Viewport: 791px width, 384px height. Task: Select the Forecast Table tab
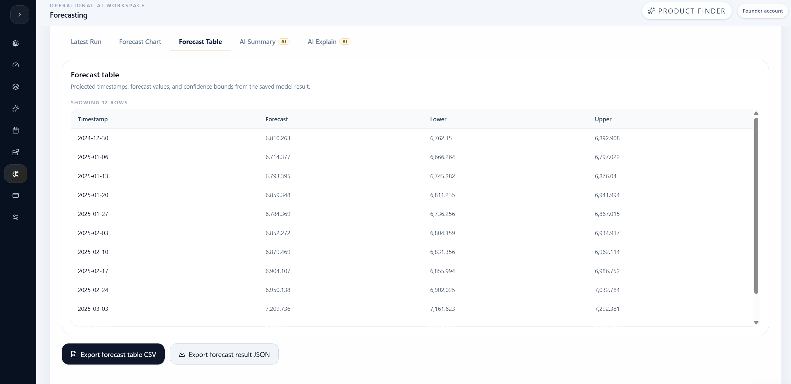[x=200, y=41]
